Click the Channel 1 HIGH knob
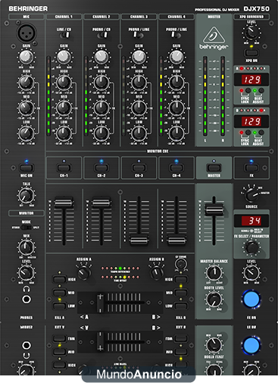 coord(64,83)
